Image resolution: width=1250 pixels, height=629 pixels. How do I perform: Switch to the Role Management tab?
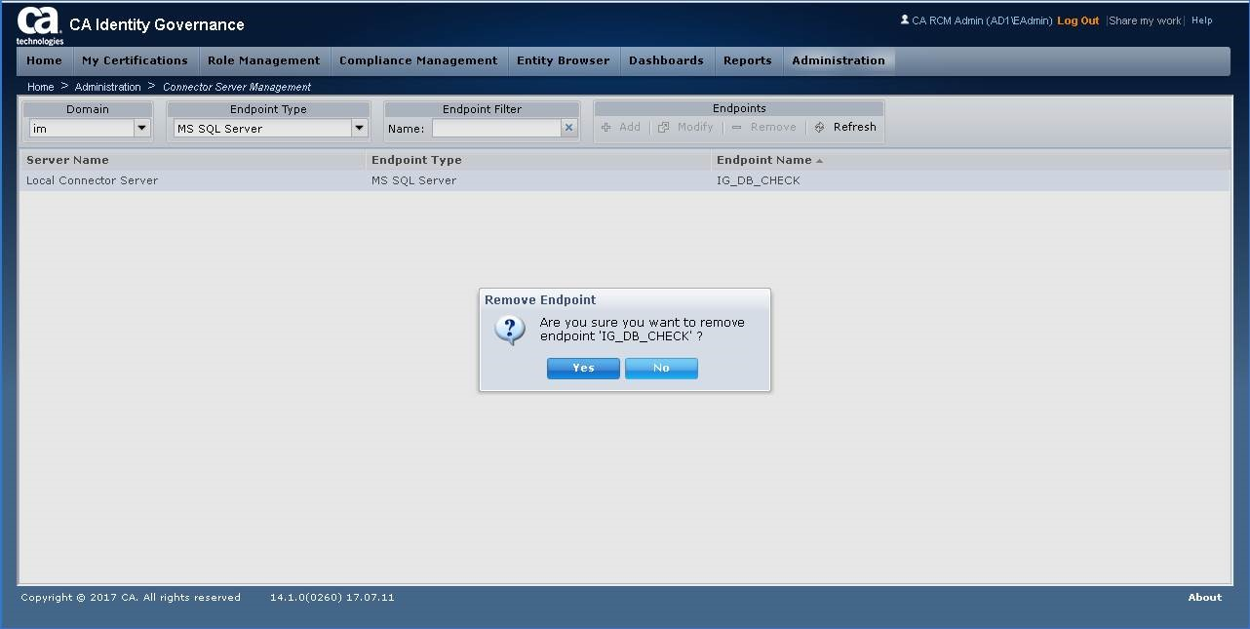pyautogui.click(x=264, y=60)
